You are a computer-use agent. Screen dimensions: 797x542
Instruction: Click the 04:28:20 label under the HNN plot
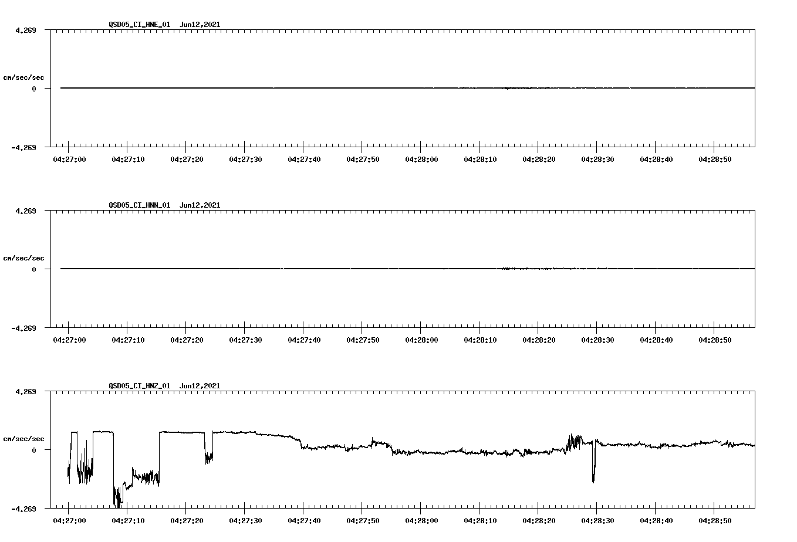coord(539,340)
